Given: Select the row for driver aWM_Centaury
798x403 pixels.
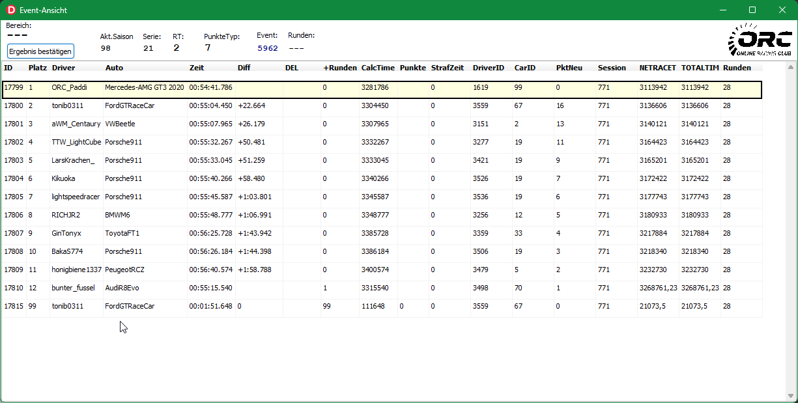Looking at the screenshot, I should pos(76,124).
